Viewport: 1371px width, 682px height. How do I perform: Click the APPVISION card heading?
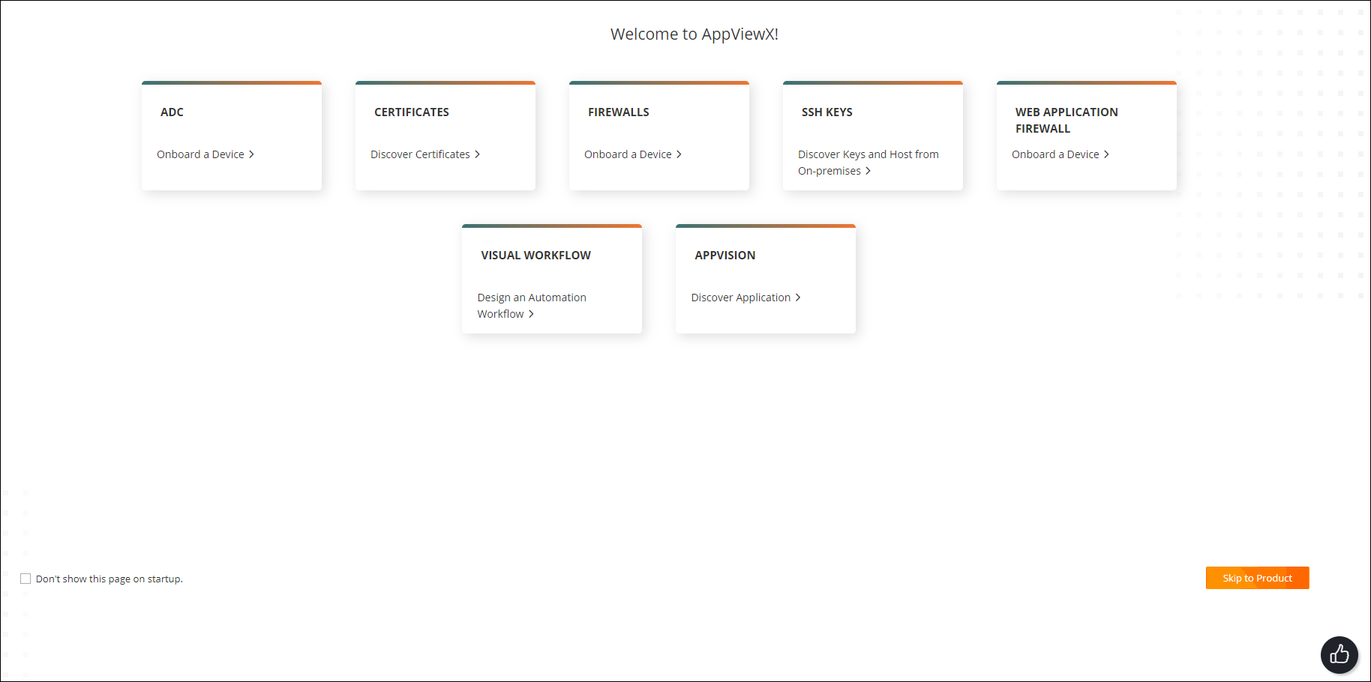pos(725,256)
